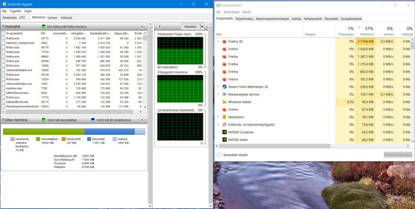Sort by the Memória column header

coord(365,32)
